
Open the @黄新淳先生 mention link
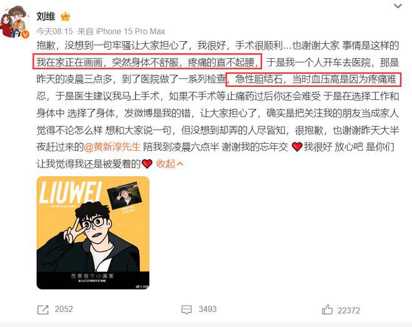pyautogui.click(x=112, y=147)
